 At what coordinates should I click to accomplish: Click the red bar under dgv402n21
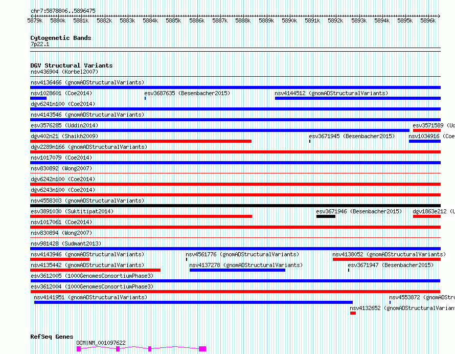(141, 141)
